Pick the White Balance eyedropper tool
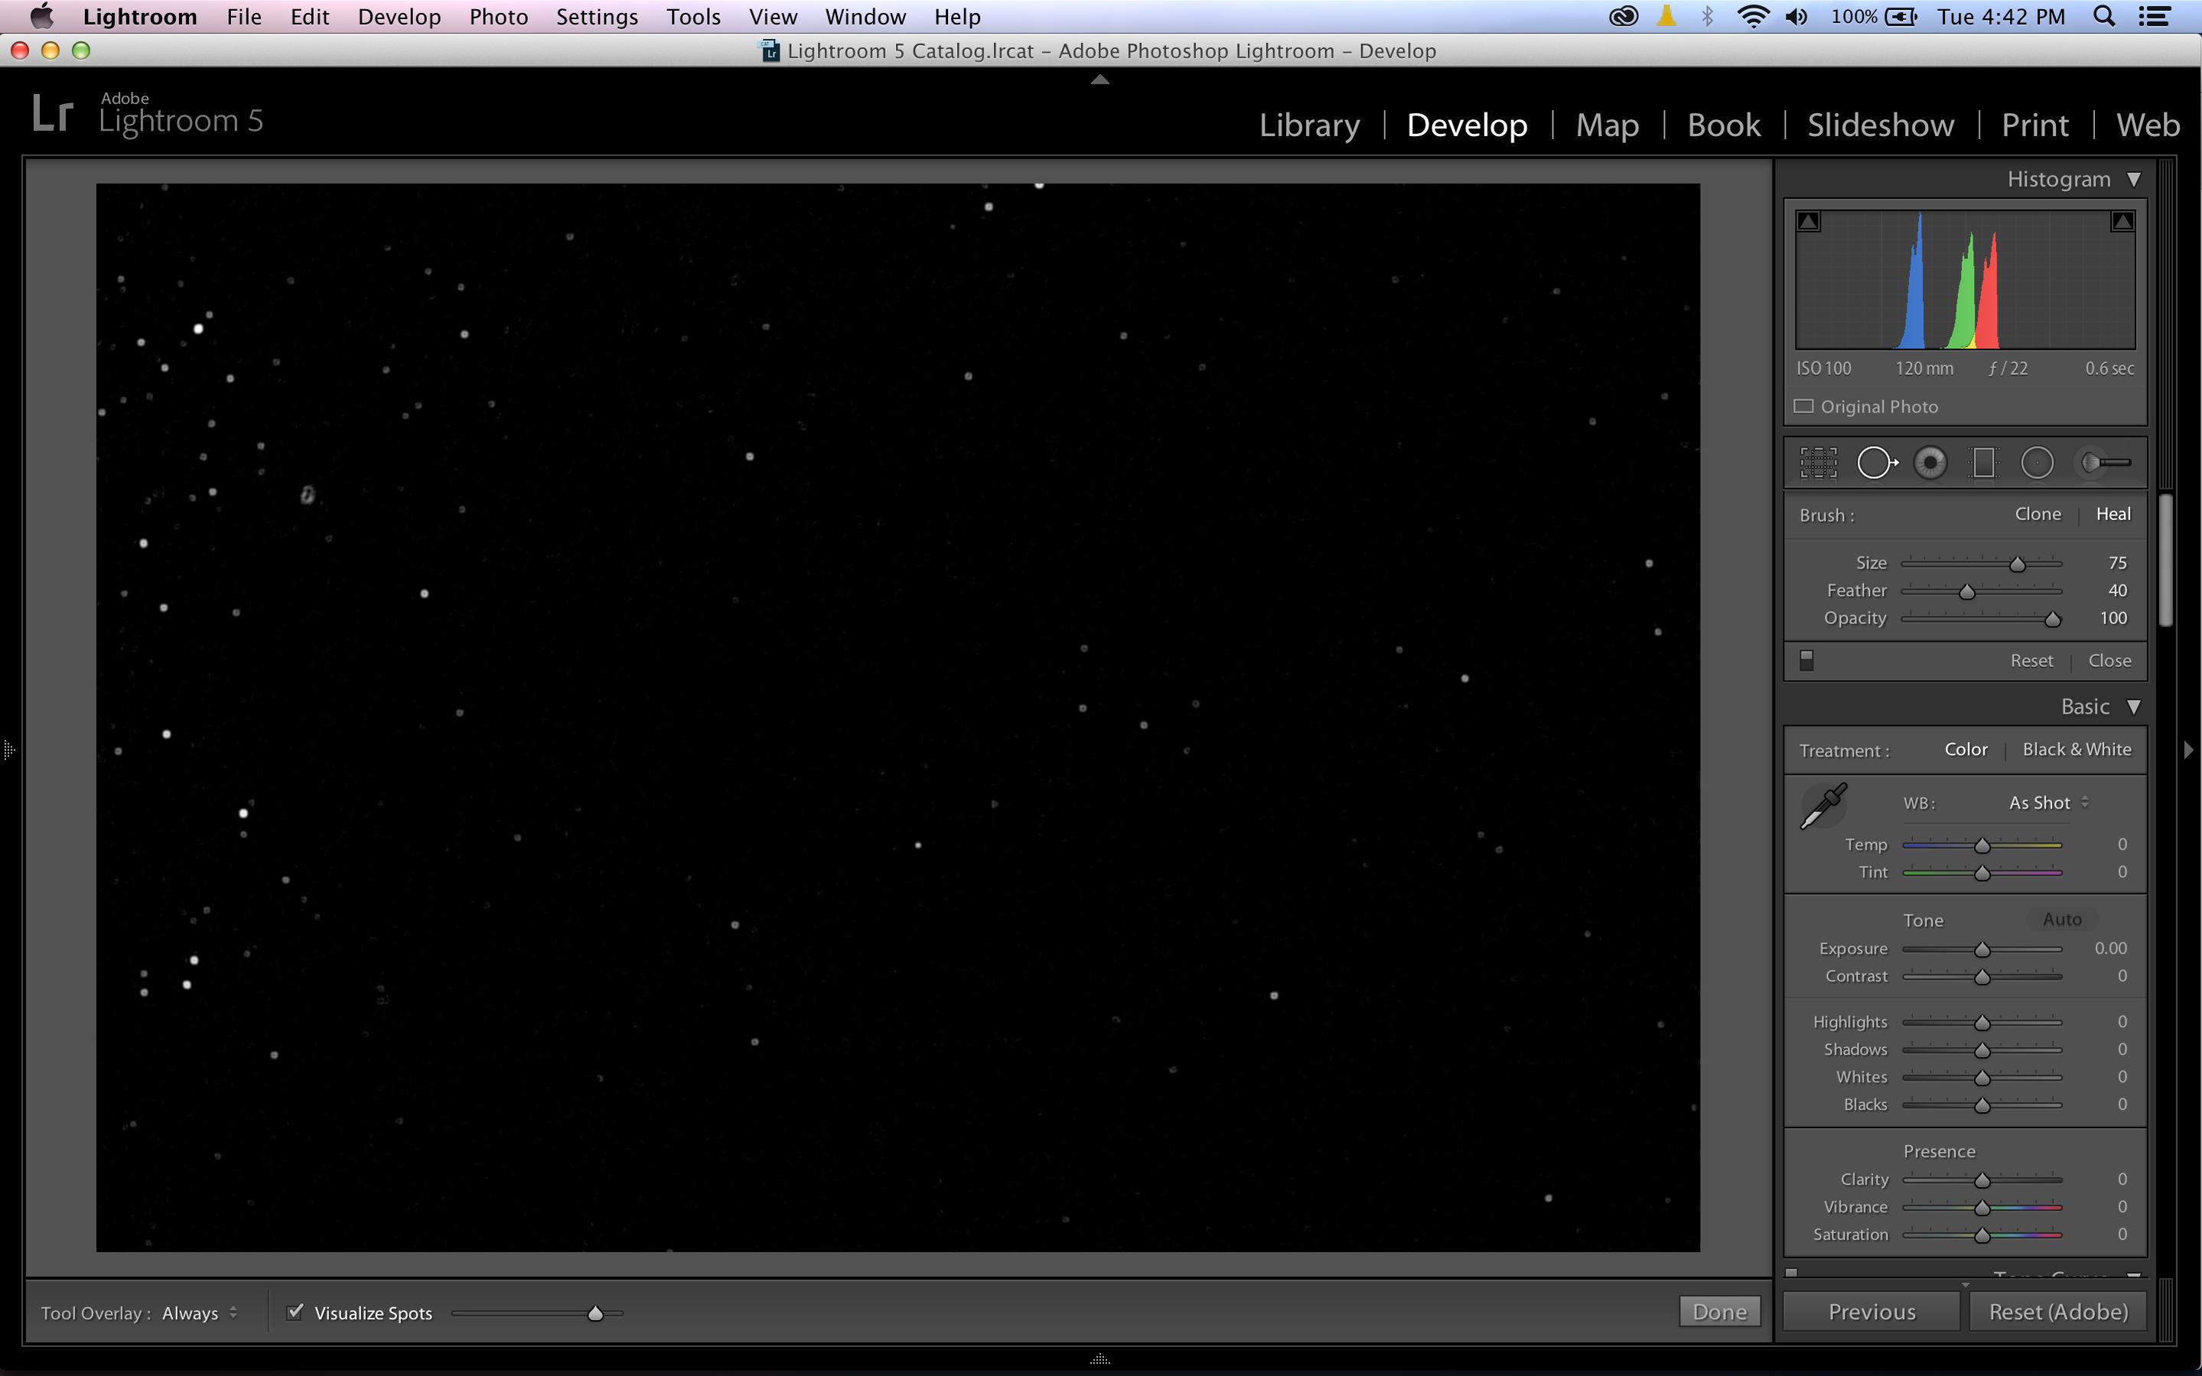The width and height of the screenshot is (2202, 1376). click(x=1823, y=805)
